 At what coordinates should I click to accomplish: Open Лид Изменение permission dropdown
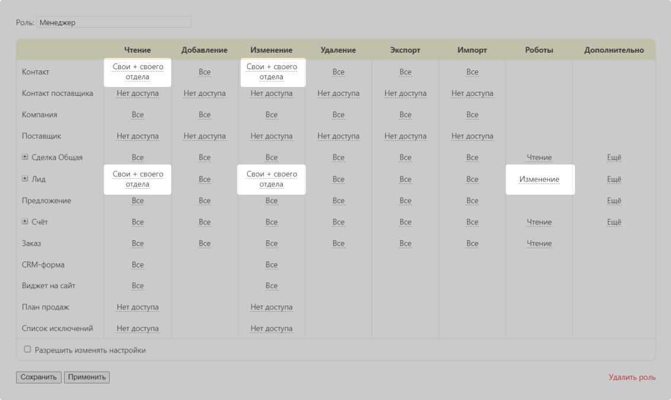coord(271,179)
